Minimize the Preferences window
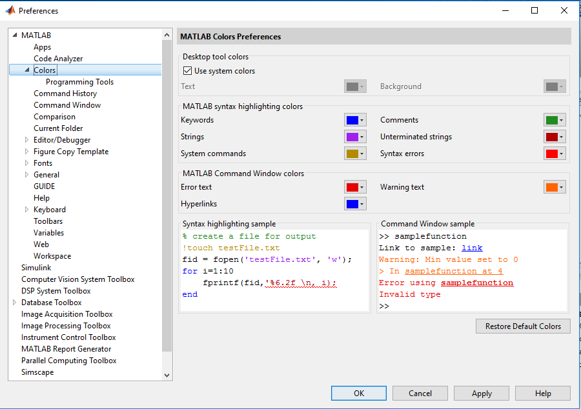Image resolution: width=581 pixels, height=409 pixels. (x=505, y=10)
